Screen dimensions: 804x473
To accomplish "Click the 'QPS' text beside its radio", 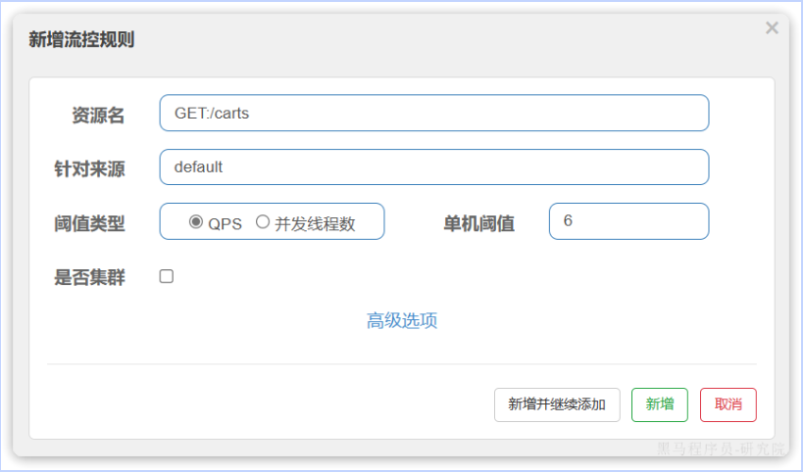I will (x=225, y=223).
